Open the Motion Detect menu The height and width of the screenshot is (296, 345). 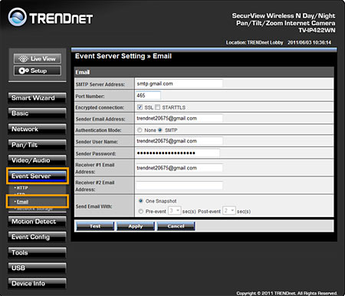(37, 222)
